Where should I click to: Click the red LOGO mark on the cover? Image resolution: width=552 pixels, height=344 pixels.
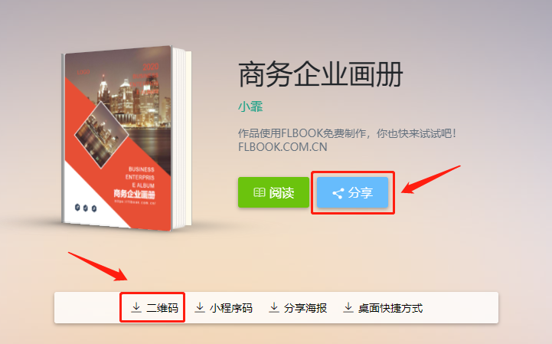[83, 72]
